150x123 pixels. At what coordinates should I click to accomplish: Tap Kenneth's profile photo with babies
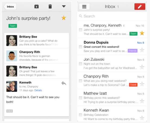(x=12, y=86)
